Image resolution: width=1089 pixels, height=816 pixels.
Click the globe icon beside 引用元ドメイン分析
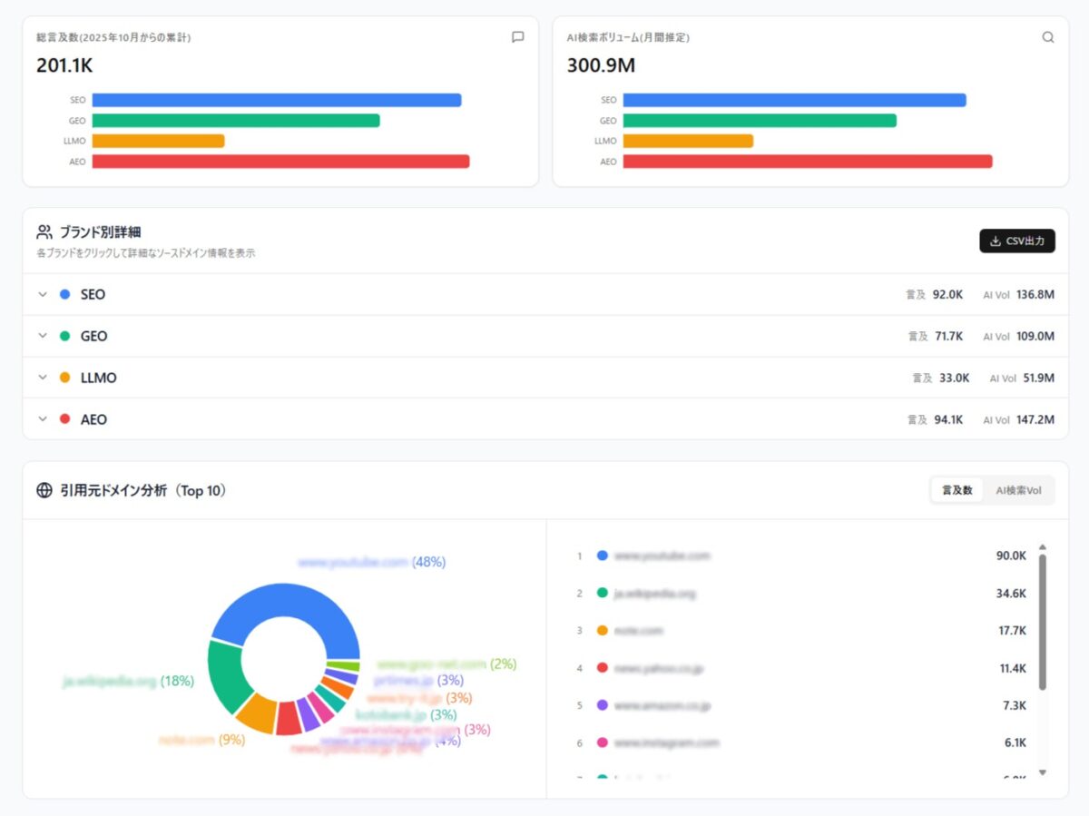pos(44,490)
